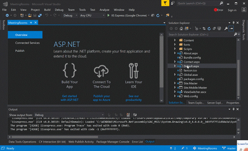Toggle pin on MeetingRooms tab
248x151 pixels.
31,23
